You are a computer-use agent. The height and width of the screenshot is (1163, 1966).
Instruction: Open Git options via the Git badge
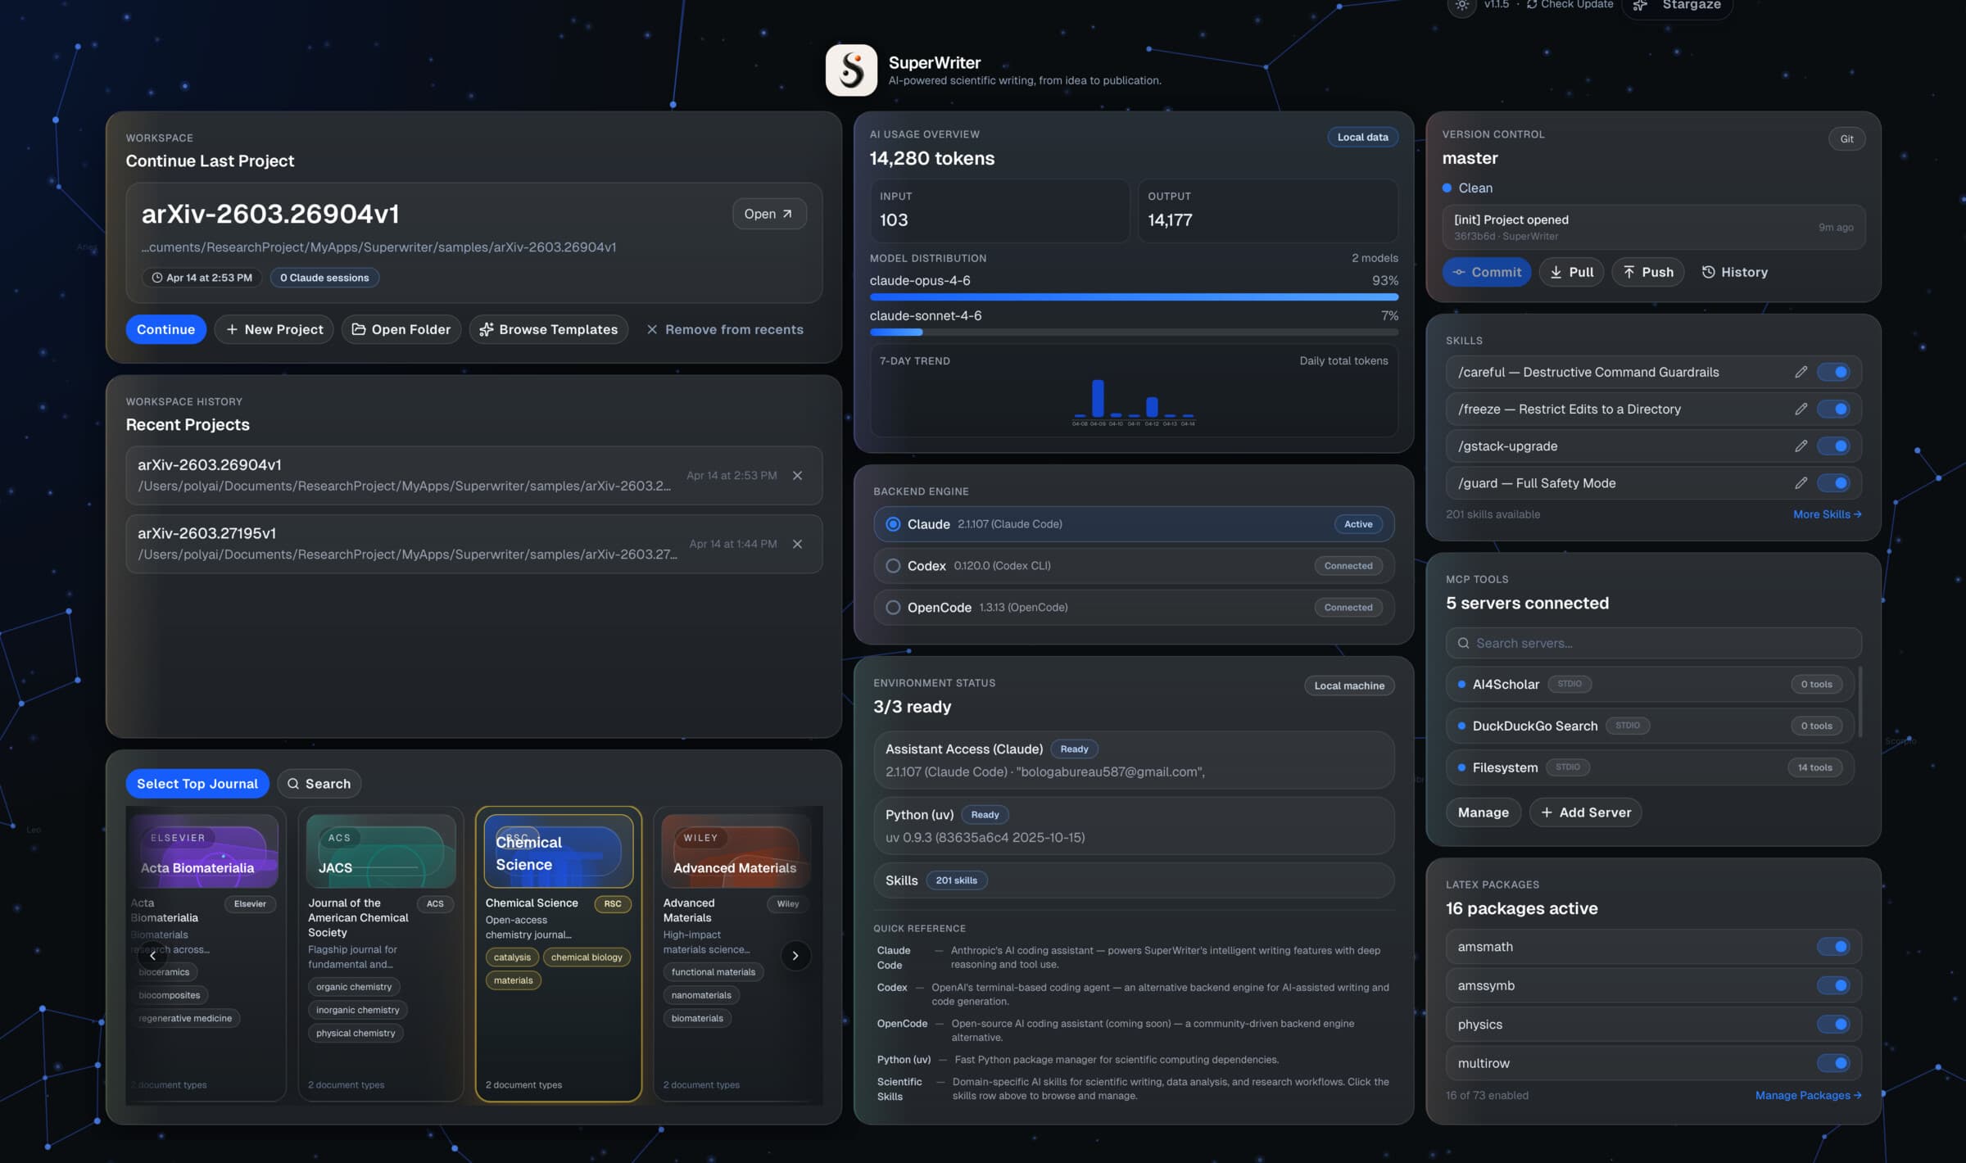pos(1847,138)
